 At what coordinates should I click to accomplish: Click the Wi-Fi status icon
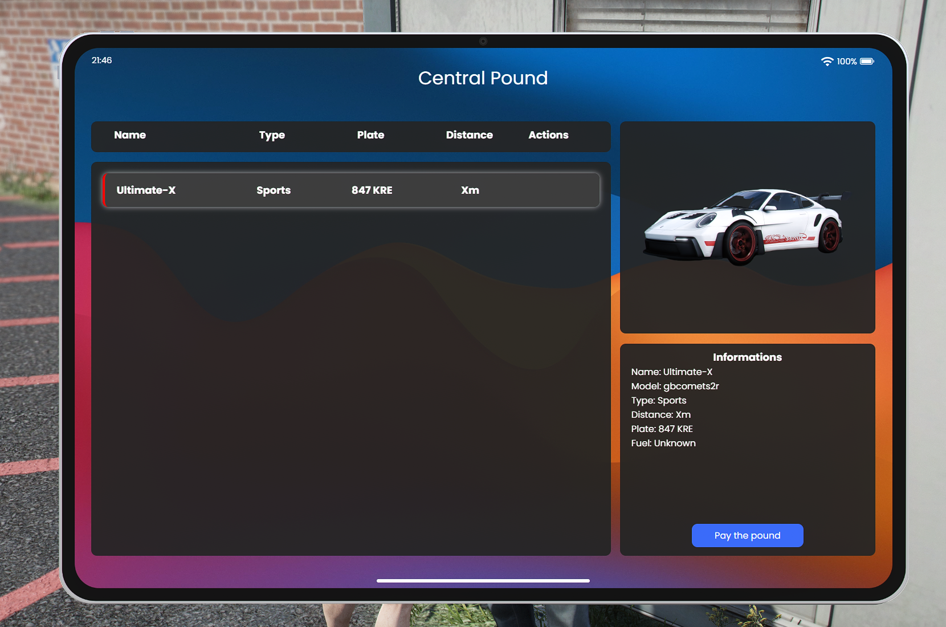827,62
